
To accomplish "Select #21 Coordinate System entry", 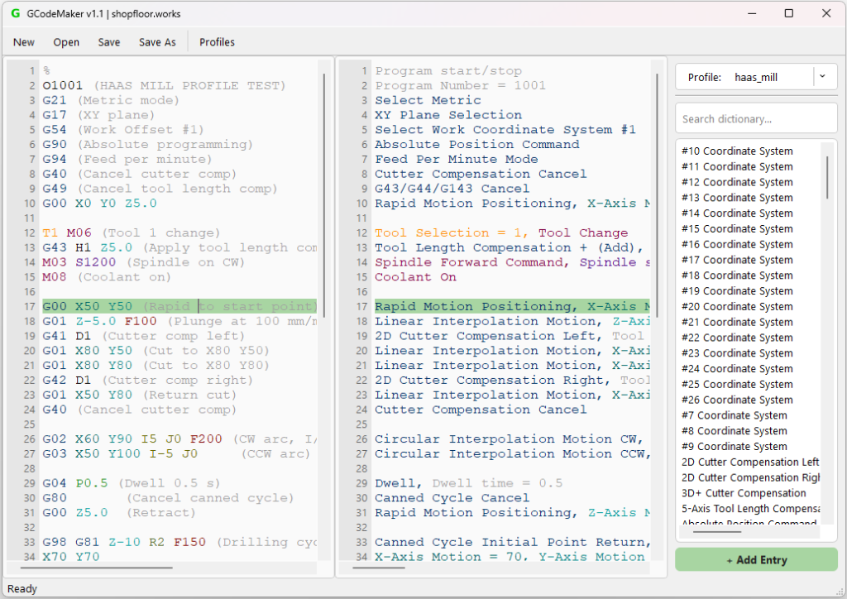I will (x=737, y=323).
